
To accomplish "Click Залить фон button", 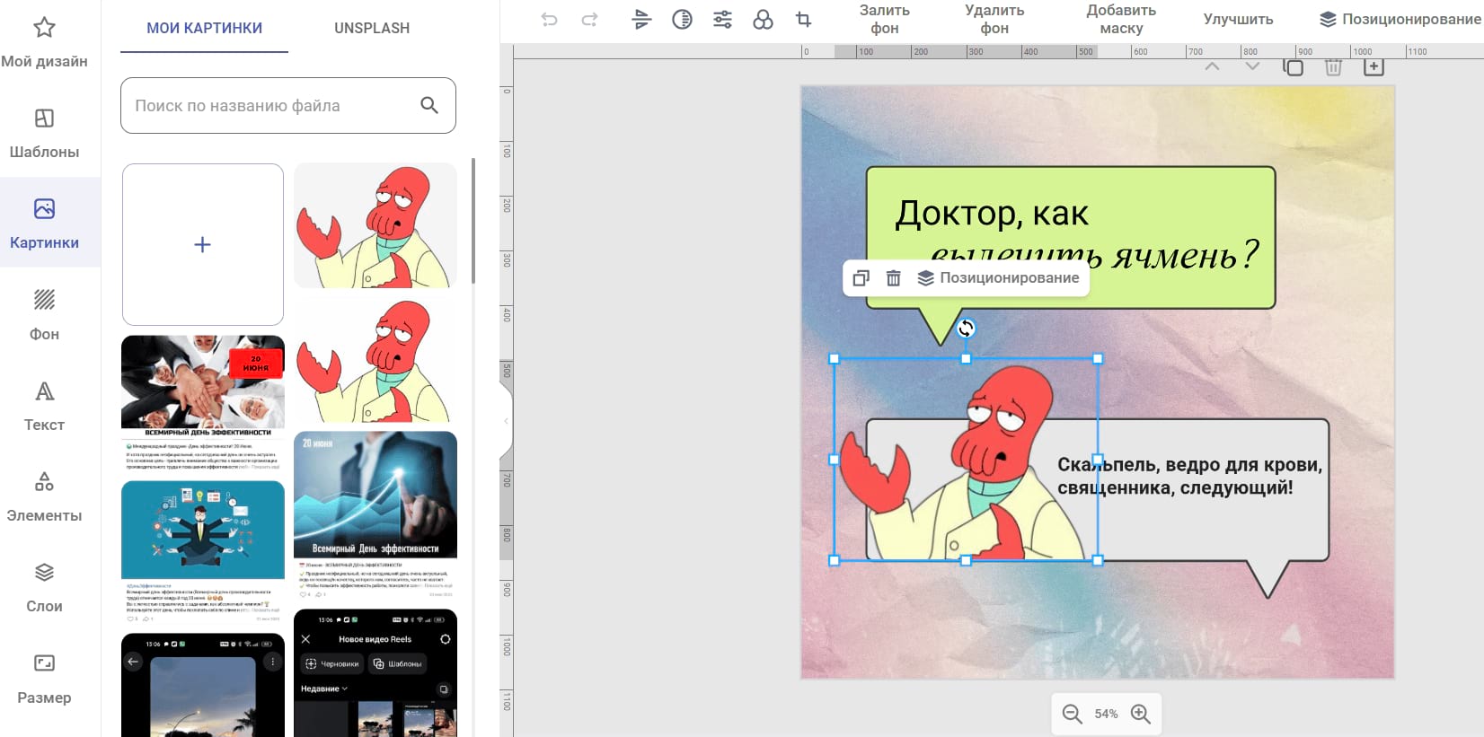I will pos(885,19).
